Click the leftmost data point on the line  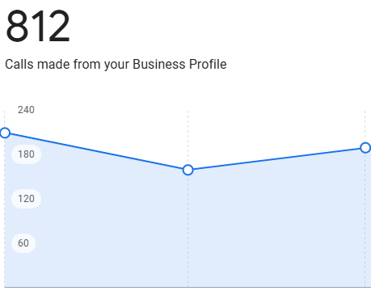pyautogui.click(x=5, y=133)
